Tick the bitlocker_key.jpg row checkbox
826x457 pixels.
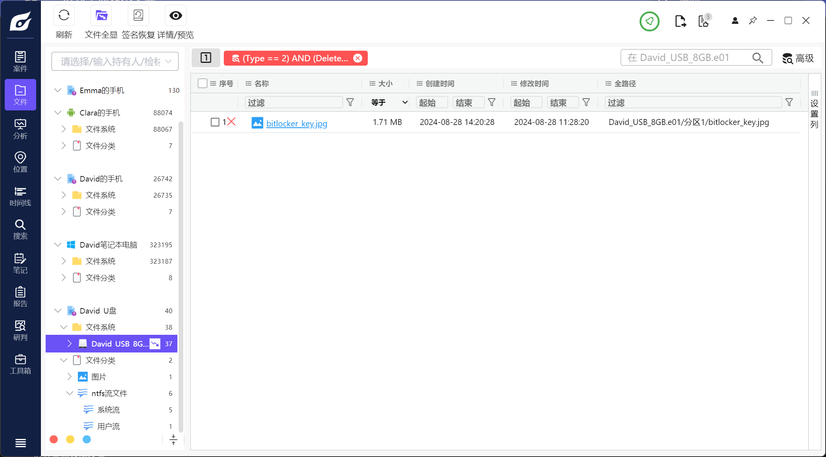click(215, 122)
